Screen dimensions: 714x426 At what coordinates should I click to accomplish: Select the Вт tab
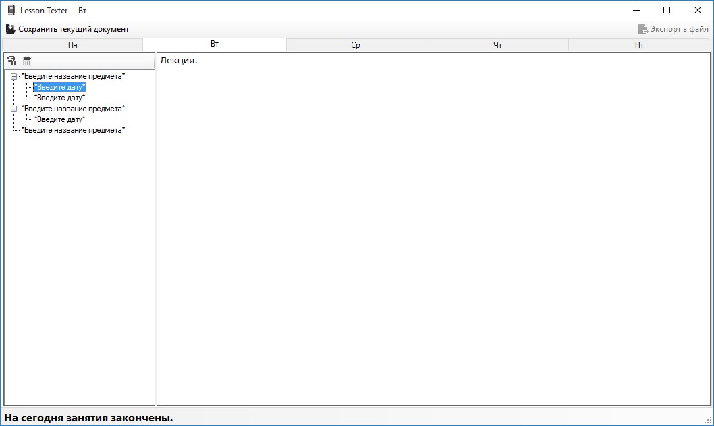pyautogui.click(x=215, y=44)
